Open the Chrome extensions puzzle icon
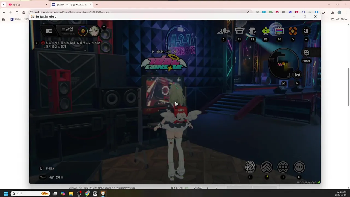This screenshot has width=350, height=197. click(323, 12)
